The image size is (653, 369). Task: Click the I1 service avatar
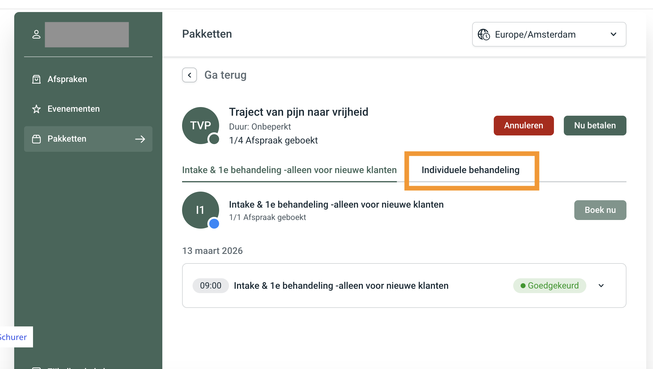click(201, 210)
